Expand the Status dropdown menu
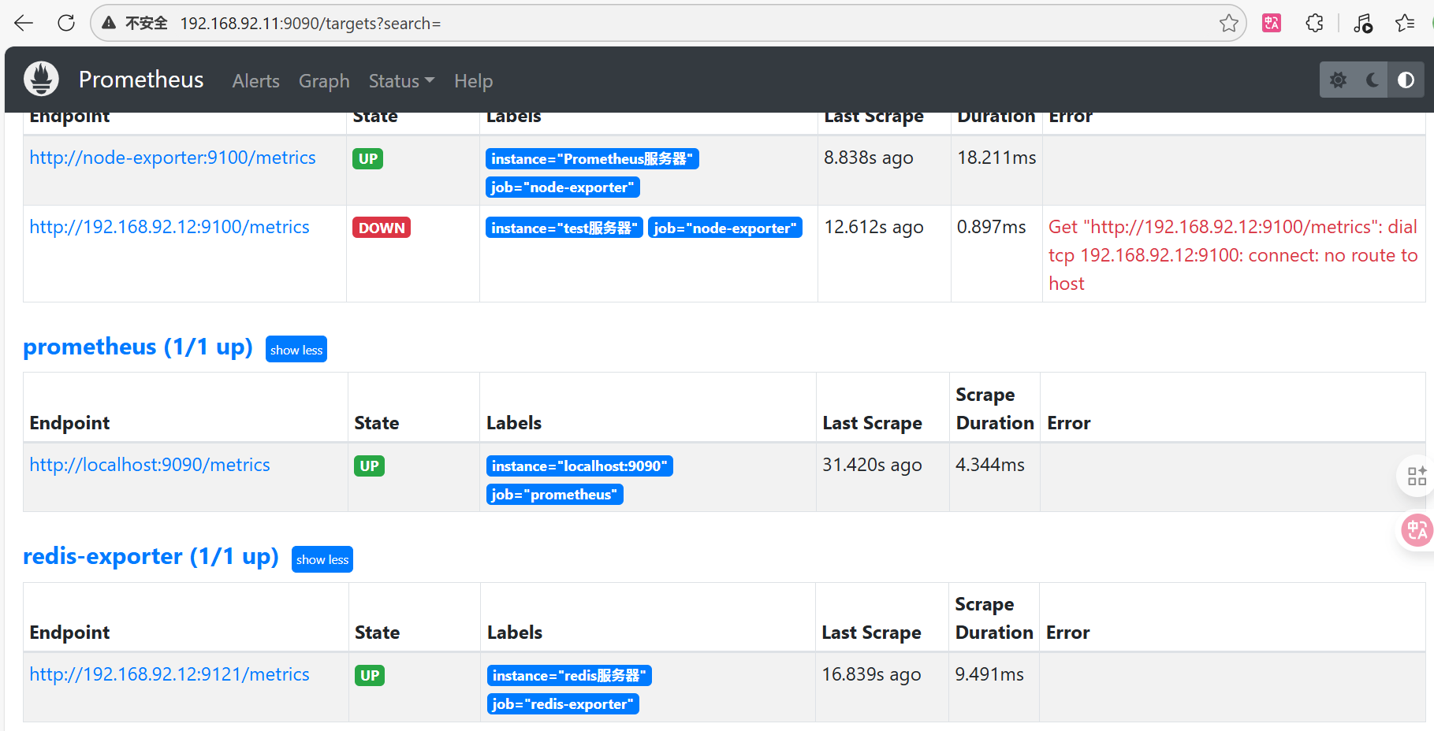Screen dimensions: 1434x731 401,81
